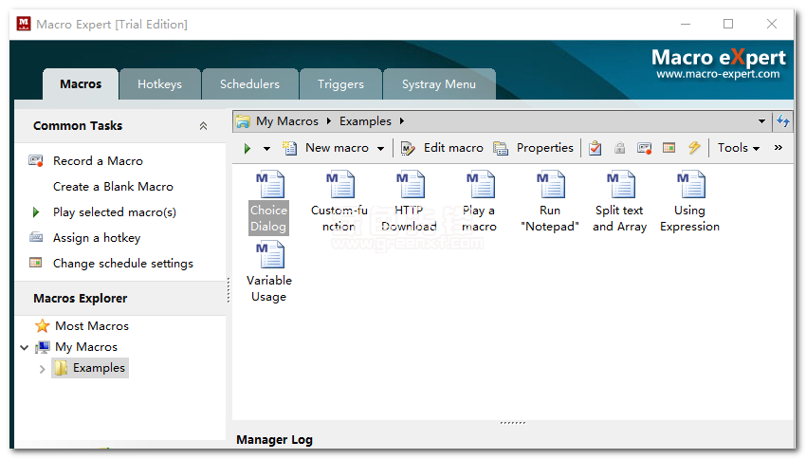Select the Custom-function macro file
806x459 pixels.
pos(339,203)
